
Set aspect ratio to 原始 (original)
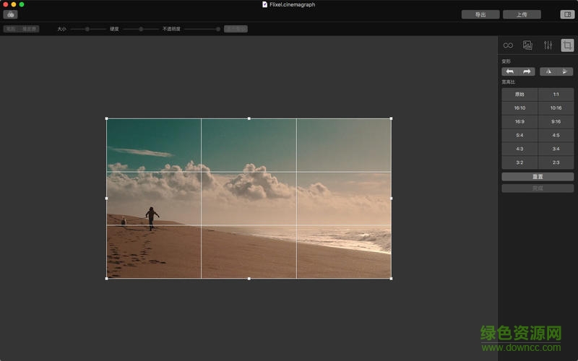pyautogui.click(x=519, y=95)
